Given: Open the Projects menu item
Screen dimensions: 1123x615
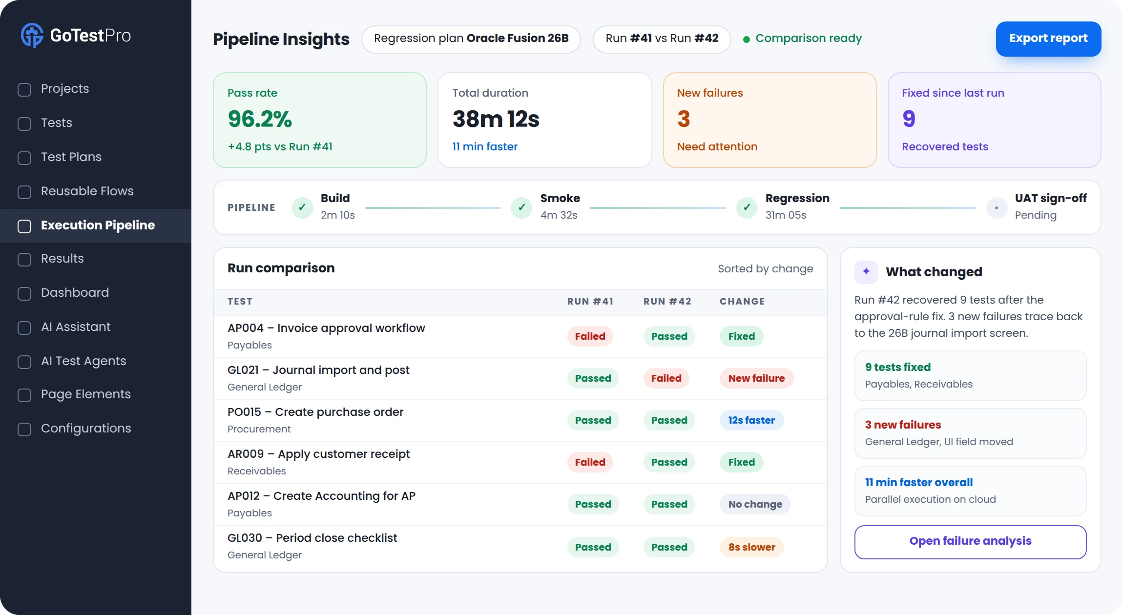Looking at the screenshot, I should [96, 89].
